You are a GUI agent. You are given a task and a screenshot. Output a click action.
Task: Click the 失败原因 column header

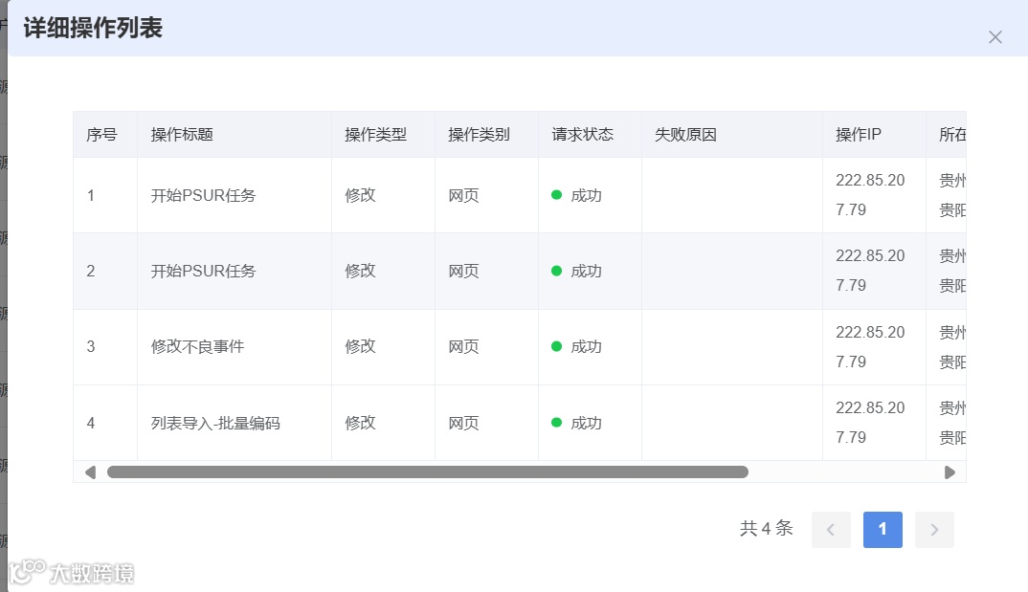(685, 135)
